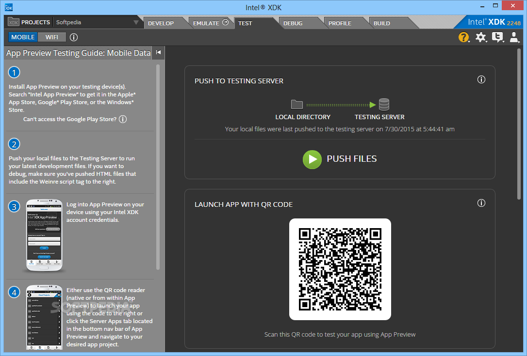527x356 pixels.
Task: Maximize the Intel XDK window
Action: point(495,6)
